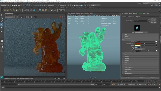Go to the start of the playback range
This screenshot has height=91, width=161.
(146, 81)
